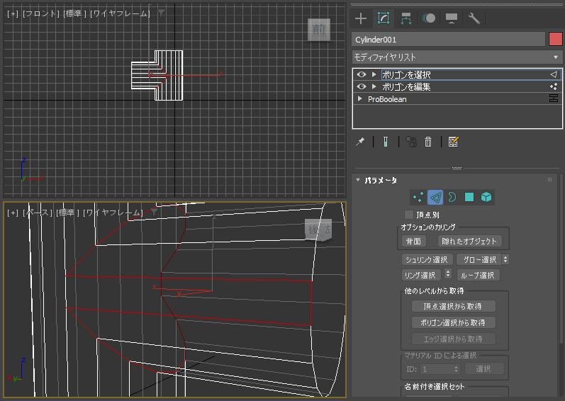Click the front viewport filter funnel icon
565x401 pixels.
pos(161,13)
